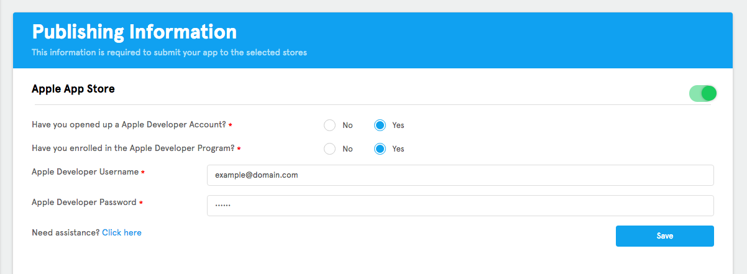The image size is (747, 274).
Task: Click the subtitle about submitting your app to stores
Action: (x=169, y=53)
